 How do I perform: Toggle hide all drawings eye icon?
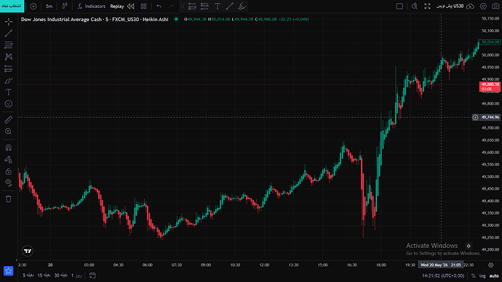click(9, 182)
